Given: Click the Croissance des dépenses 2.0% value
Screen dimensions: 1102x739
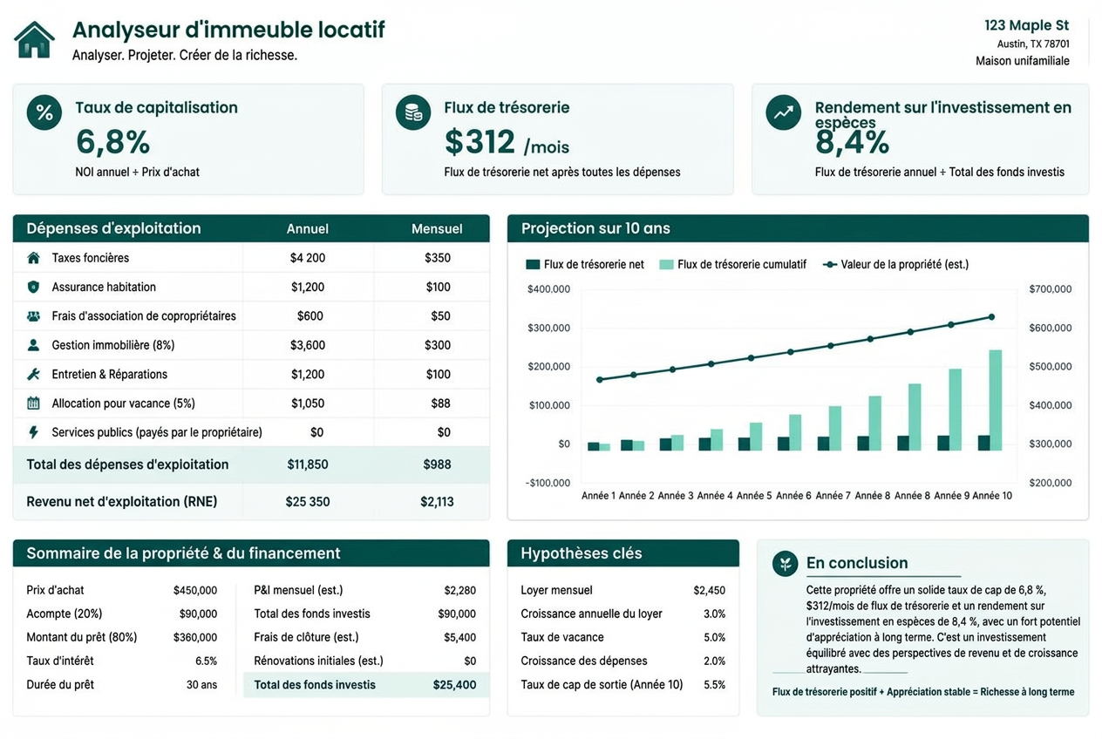Looking at the screenshot, I should pos(715,661).
